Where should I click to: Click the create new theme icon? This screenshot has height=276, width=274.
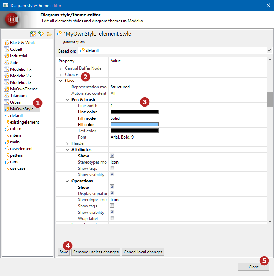[x=33, y=34]
